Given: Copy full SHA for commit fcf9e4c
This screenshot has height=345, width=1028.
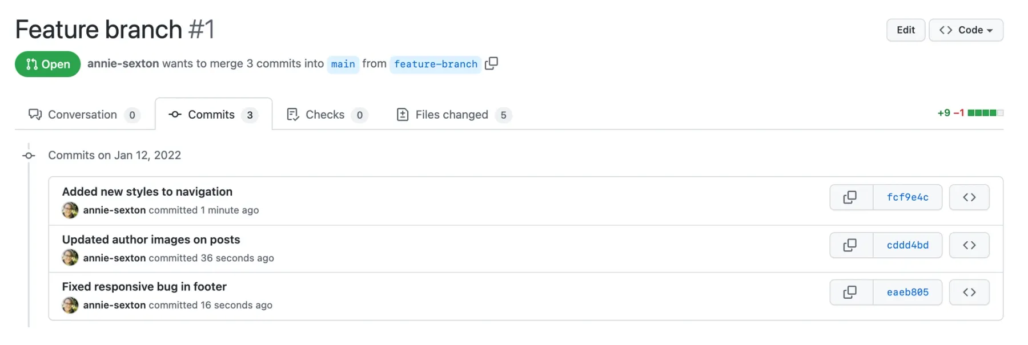Looking at the screenshot, I should tap(850, 197).
